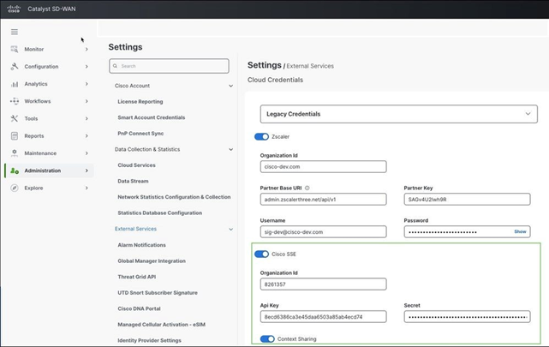Select the Tools icon in sidebar
549x347 pixels.
(x=15, y=119)
